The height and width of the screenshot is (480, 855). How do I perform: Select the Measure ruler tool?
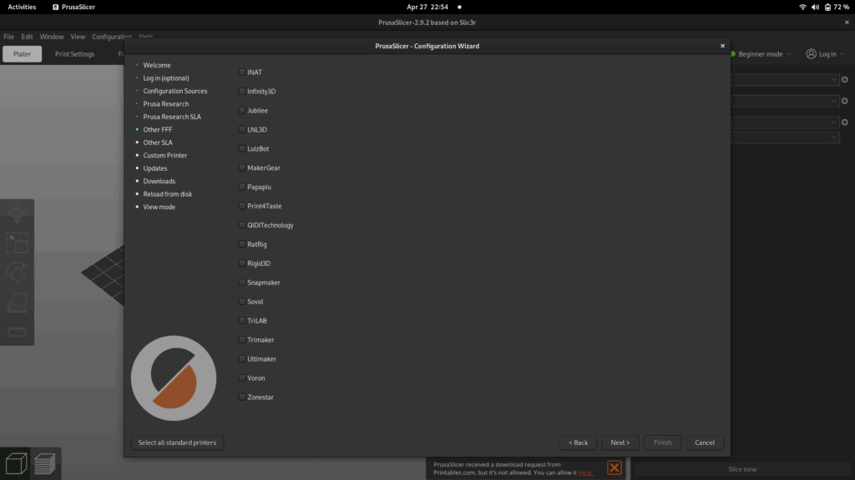click(17, 332)
